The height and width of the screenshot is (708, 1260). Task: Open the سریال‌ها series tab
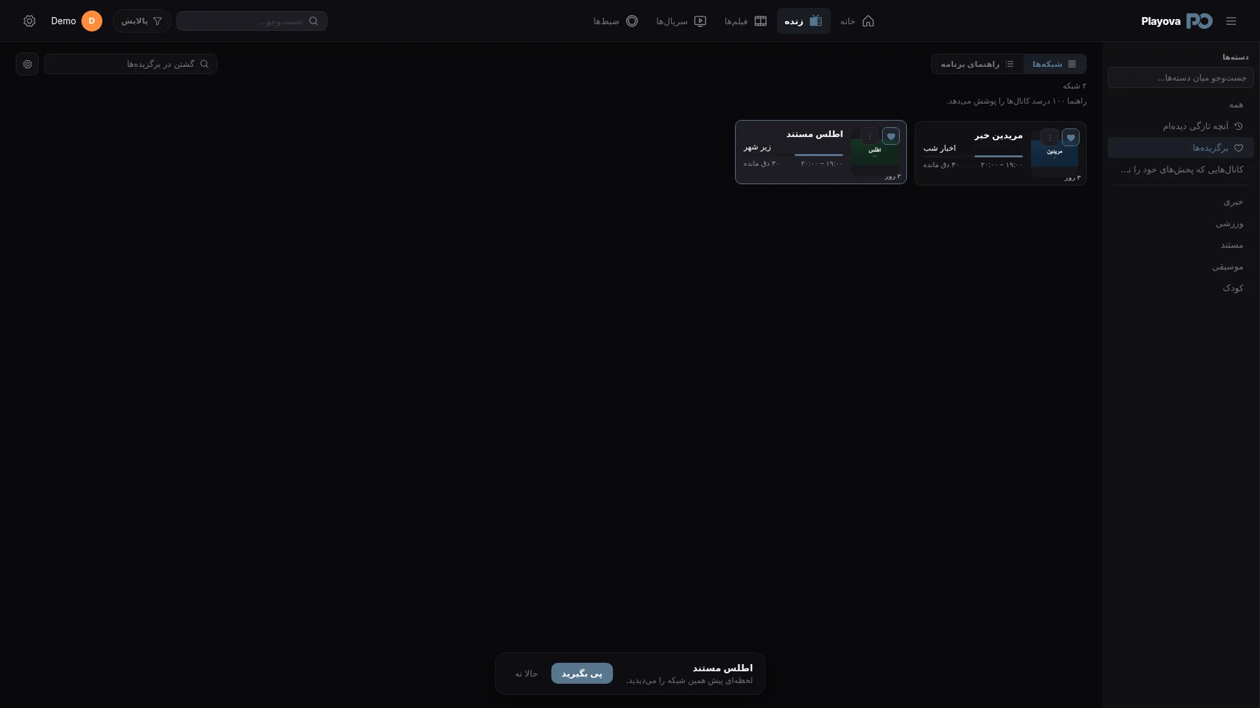coord(681,21)
